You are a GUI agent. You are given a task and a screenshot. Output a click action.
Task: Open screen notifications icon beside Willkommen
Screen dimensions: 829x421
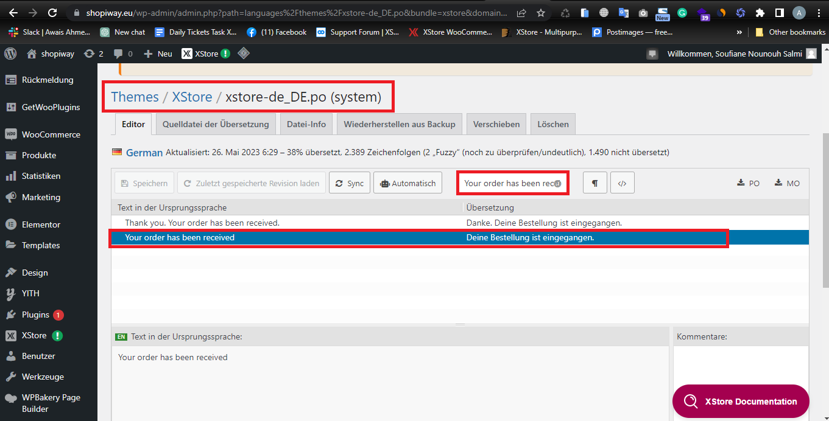652,54
